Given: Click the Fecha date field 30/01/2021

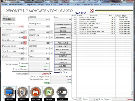Looking at the screenshot, I should [x=9, y=19].
